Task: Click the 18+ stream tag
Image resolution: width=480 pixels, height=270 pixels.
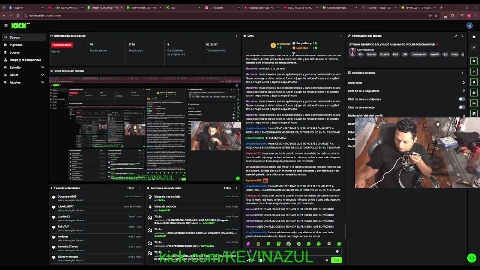Action: [360, 54]
